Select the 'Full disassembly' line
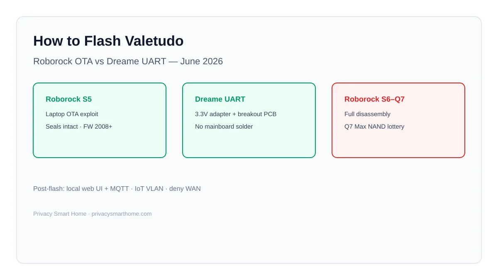The image size is (498, 280). (367, 114)
